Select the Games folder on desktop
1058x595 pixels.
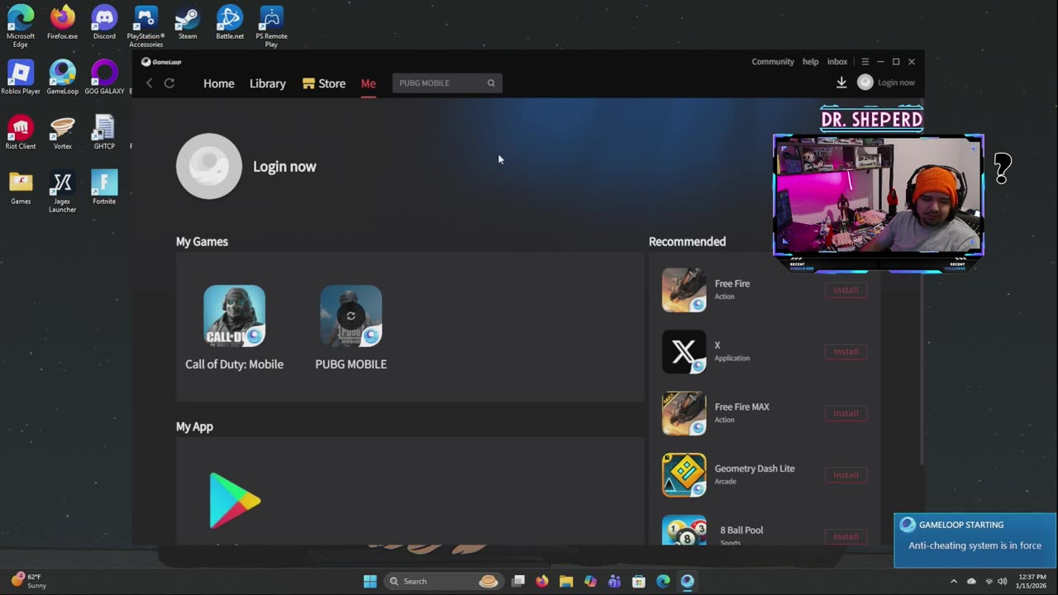[21, 188]
